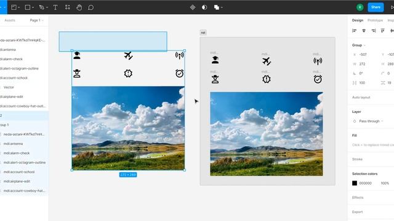394x221 pixels.
Task: Select the Frame tool in the toolbar
Action: [x=14, y=7]
